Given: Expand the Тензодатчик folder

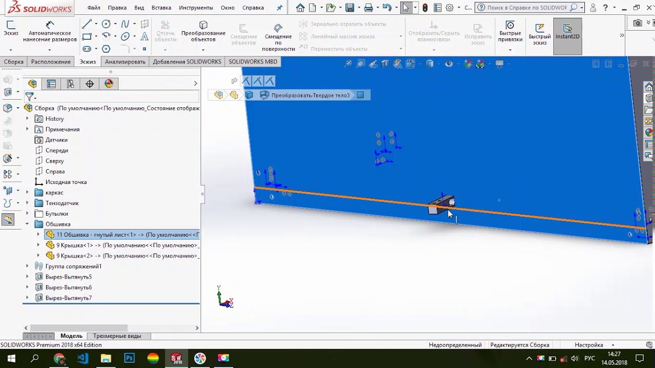Looking at the screenshot, I should (x=27, y=203).
